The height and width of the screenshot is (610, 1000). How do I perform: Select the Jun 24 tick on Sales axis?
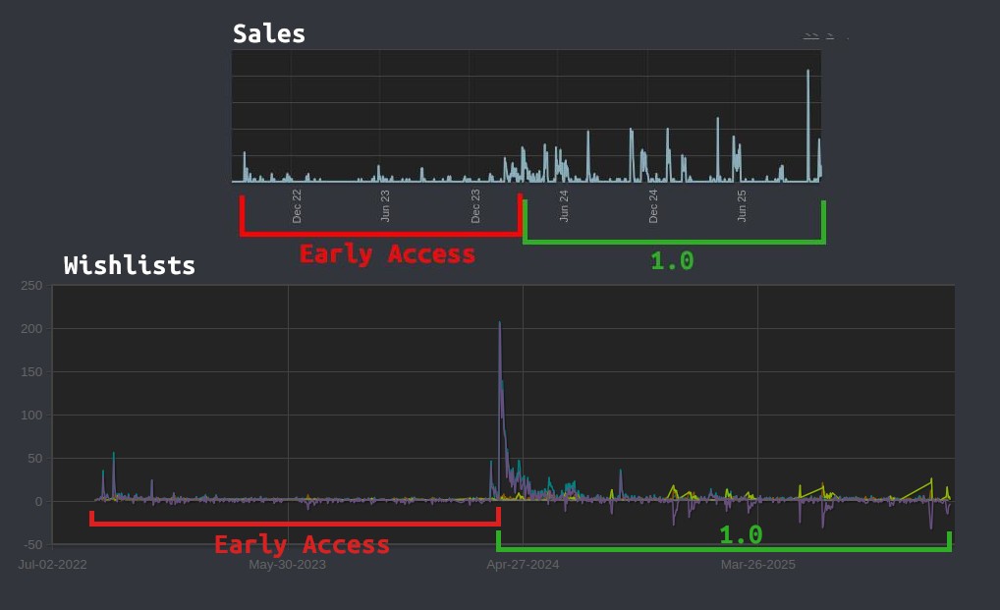click(x=564, y=205)
